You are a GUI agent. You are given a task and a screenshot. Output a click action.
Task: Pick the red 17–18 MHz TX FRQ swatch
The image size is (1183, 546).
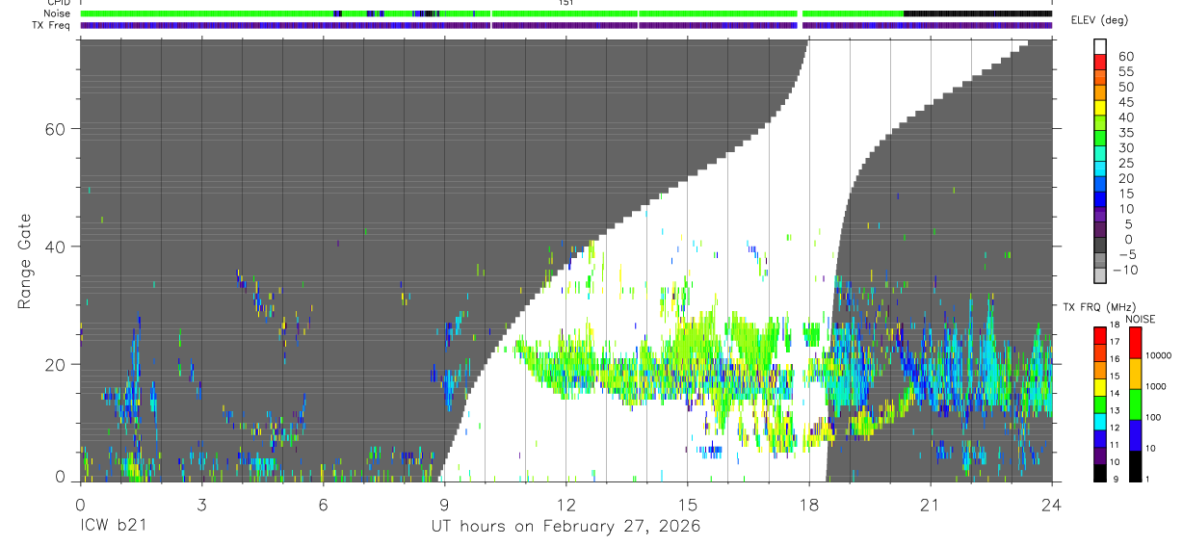pos(1100,335)
